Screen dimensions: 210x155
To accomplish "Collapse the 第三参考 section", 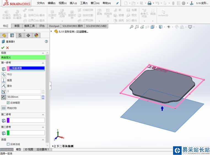I will click(x=43, y=127).
